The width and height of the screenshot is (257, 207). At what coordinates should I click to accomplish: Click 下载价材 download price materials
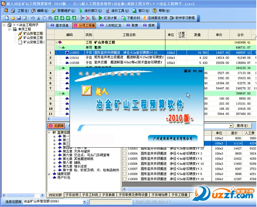pyautogui.click(x=131, y=18)
